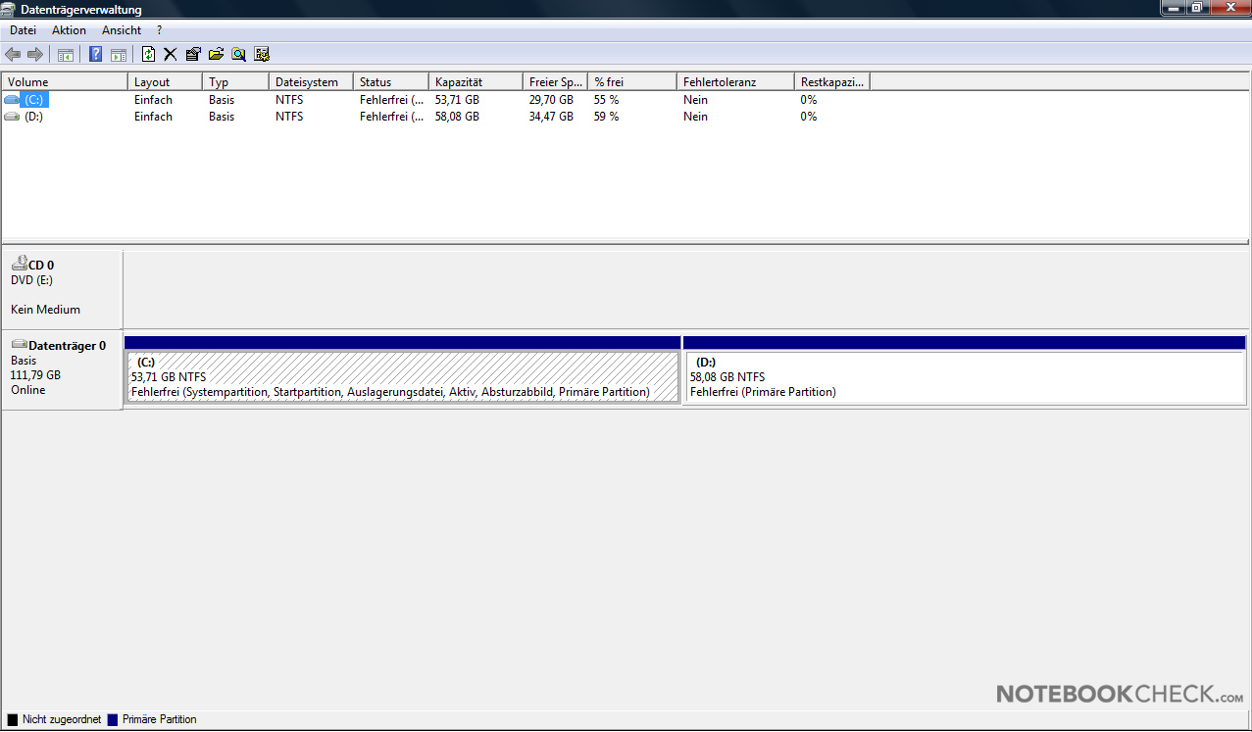Toggle the action pane icon
The image size is (1252, 732).
(x=118, y=54)
